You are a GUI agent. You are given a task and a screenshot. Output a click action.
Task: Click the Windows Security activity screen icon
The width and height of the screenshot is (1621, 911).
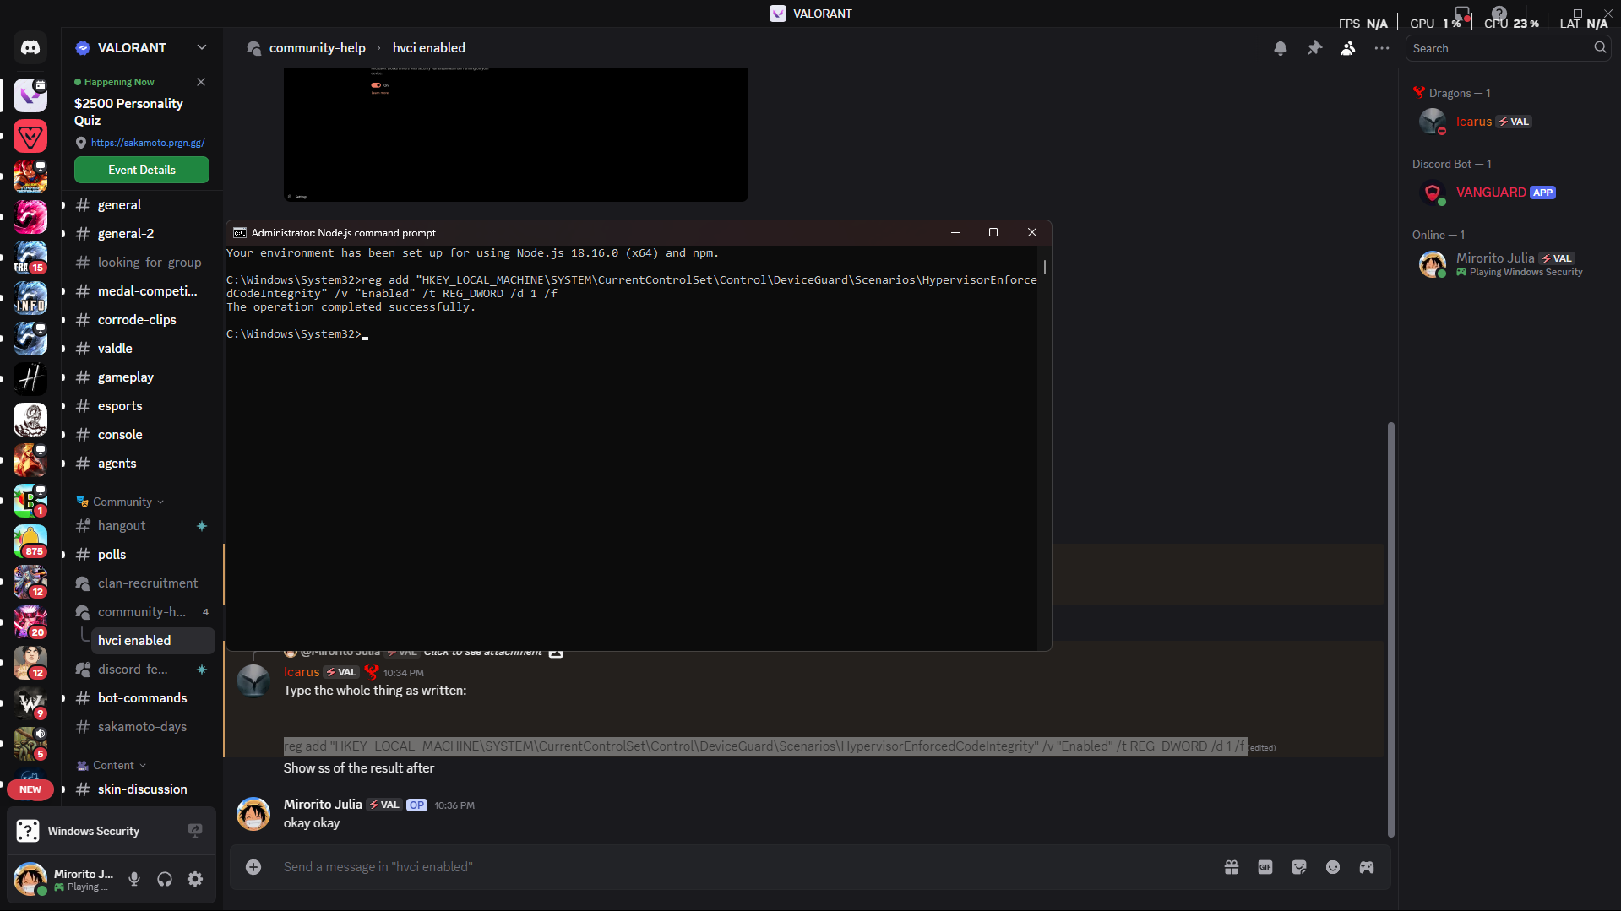click(x=195, y=831)
